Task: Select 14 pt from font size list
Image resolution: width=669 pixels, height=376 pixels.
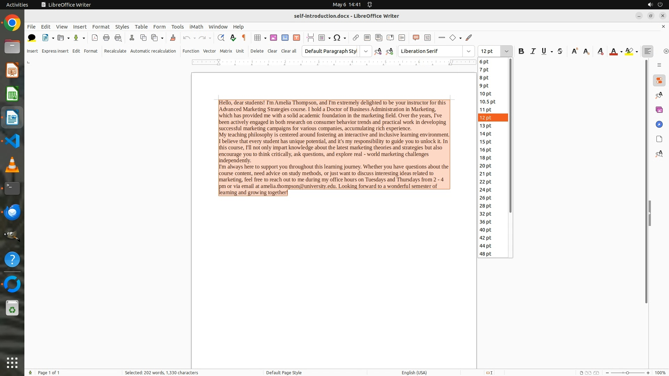Action: (x=485, y=134)
